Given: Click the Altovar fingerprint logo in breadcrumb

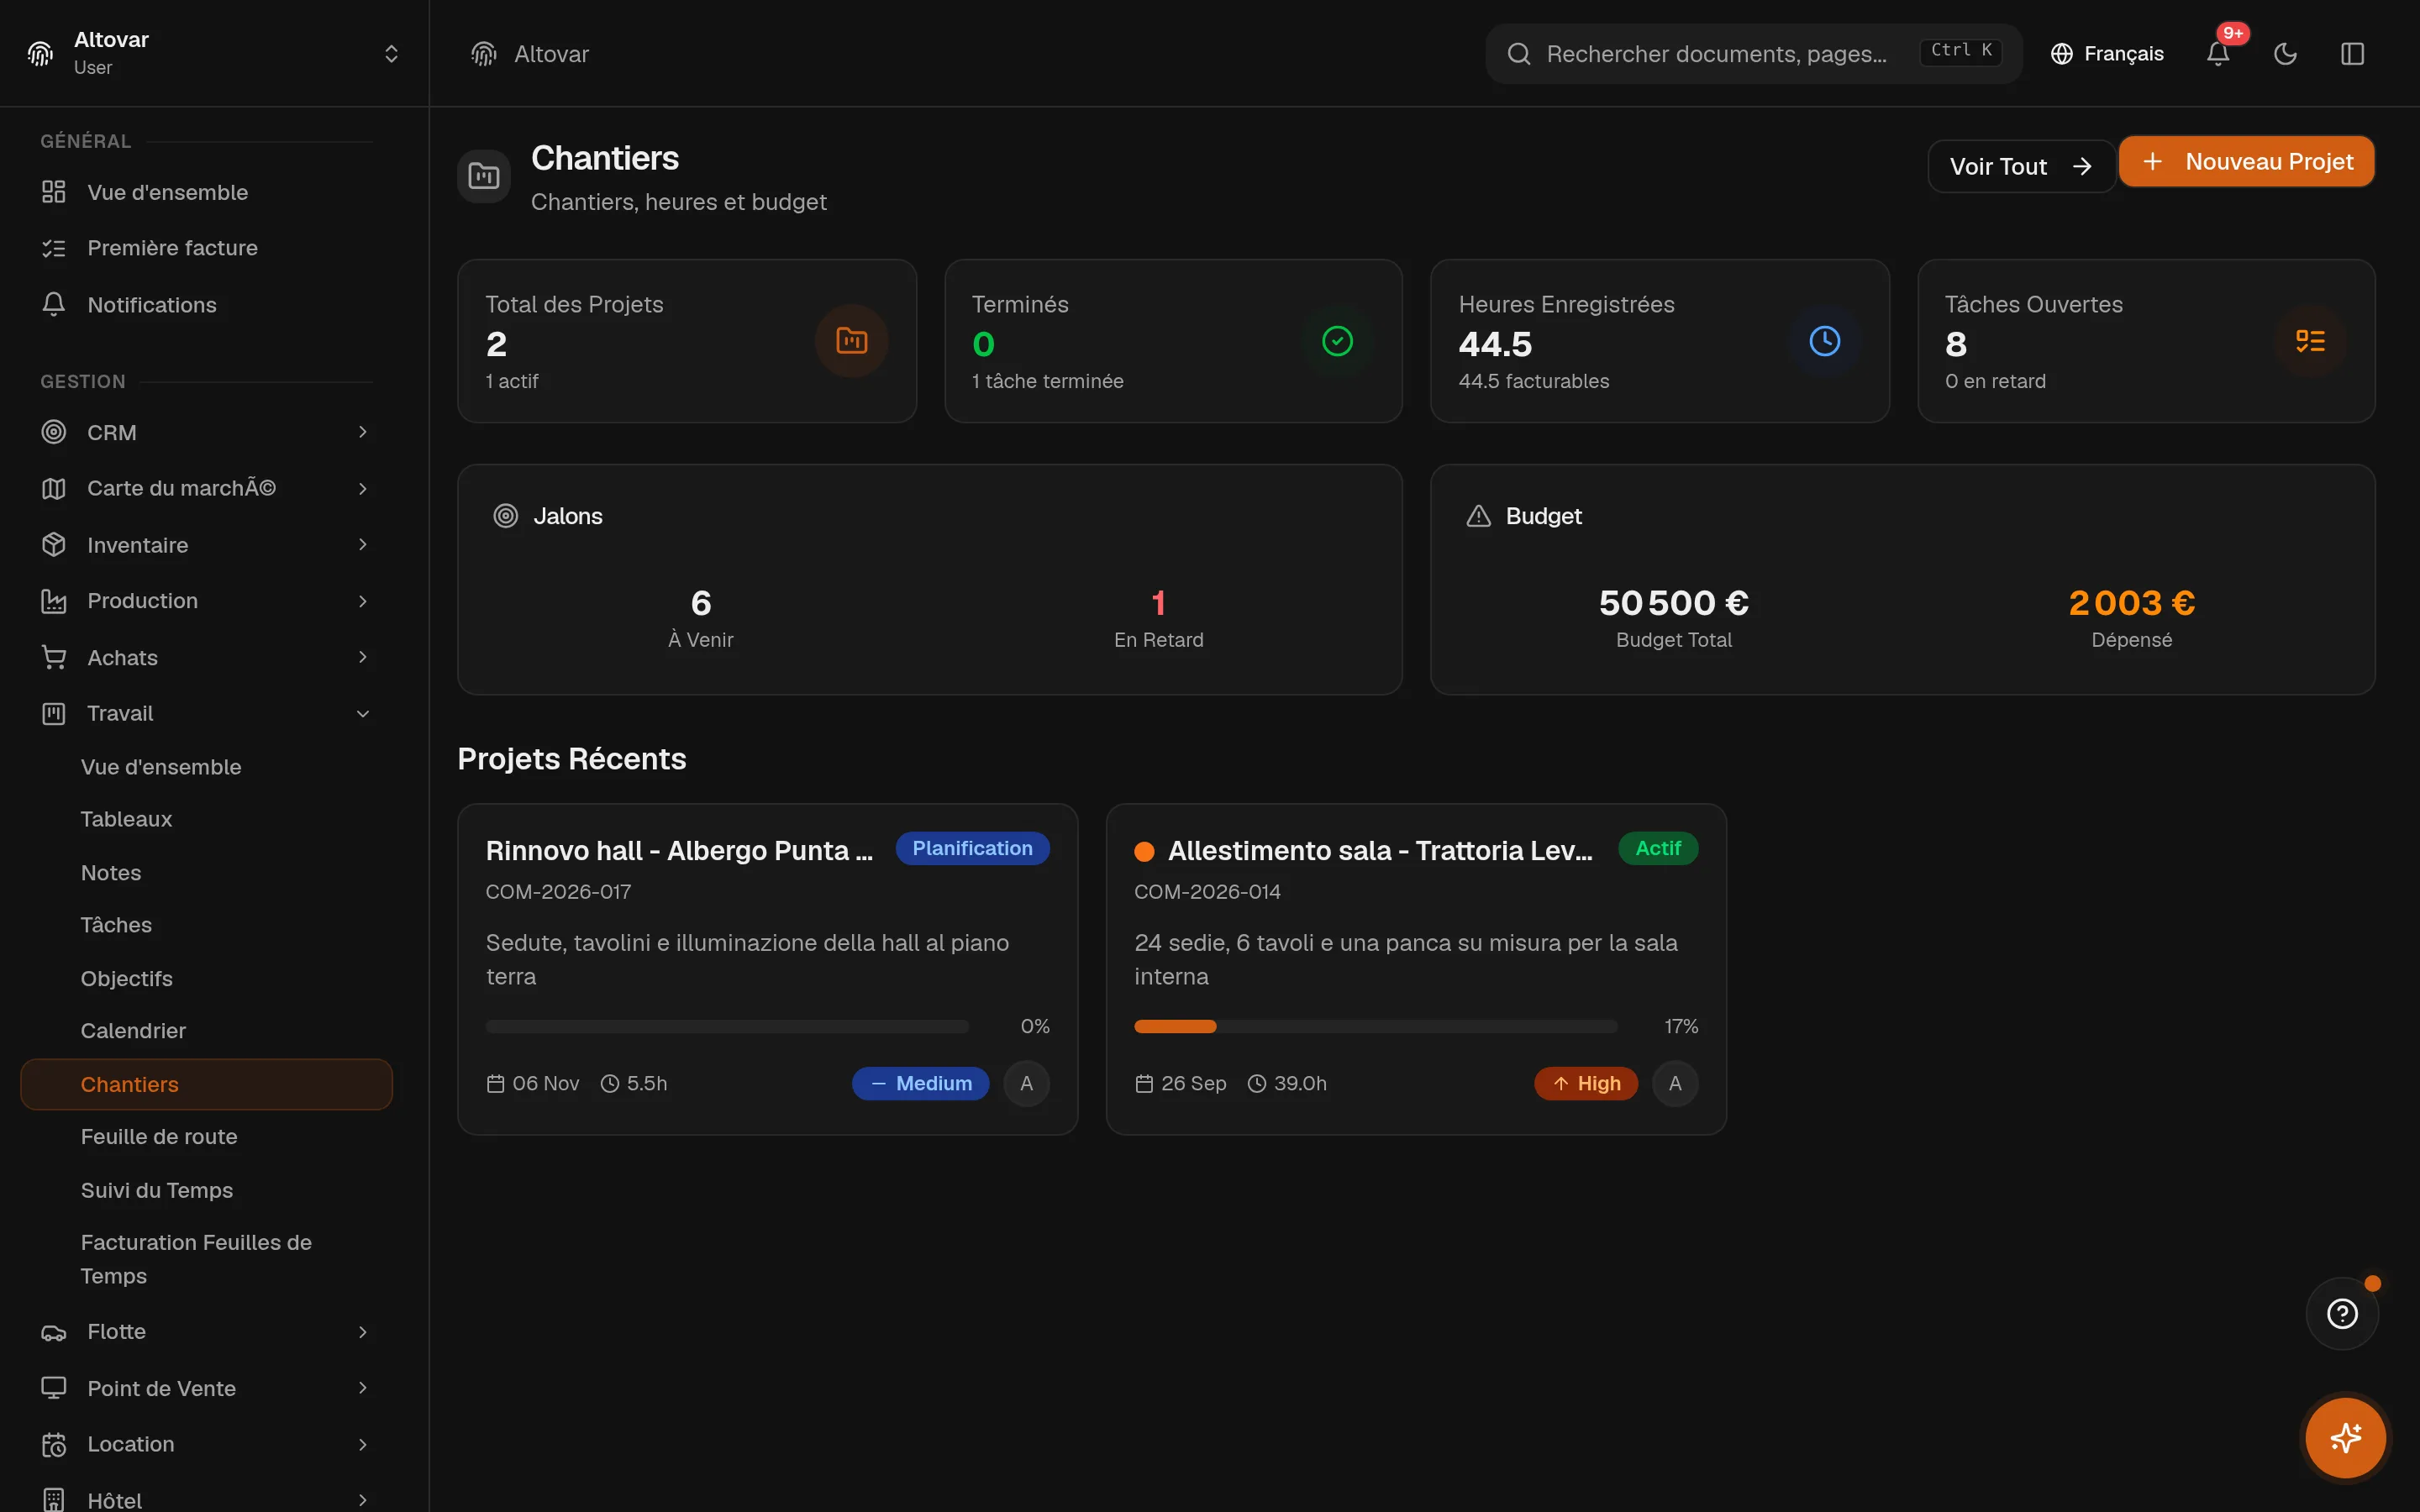Looking at the screenshot, I should 484,54.
